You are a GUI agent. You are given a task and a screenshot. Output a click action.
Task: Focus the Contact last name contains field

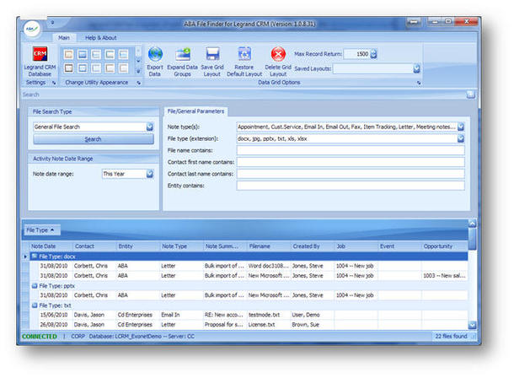351,174
